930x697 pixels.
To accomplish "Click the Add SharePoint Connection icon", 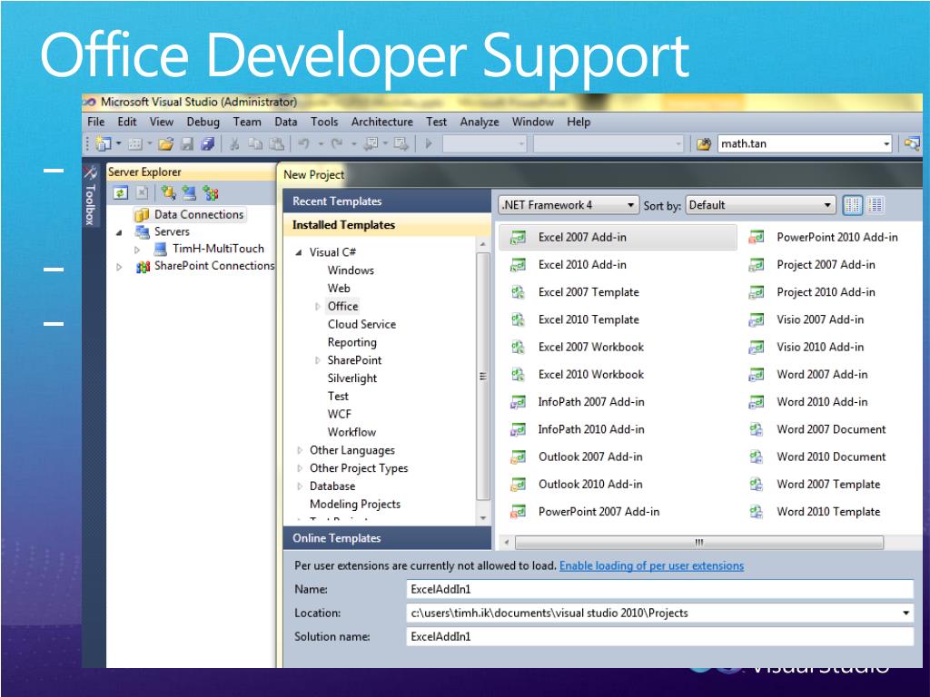I will tap(211, 192).
